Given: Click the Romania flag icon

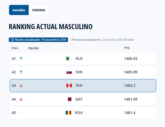Looking at the screenshot, I should click(x=69, y=113).
